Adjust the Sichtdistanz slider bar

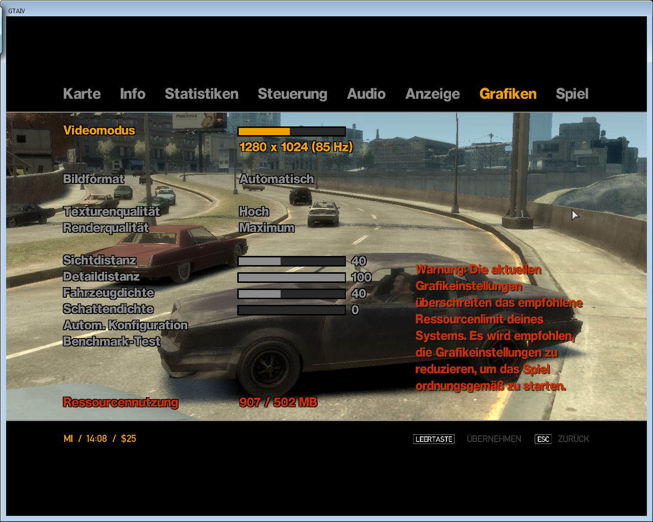pos(292,261)
